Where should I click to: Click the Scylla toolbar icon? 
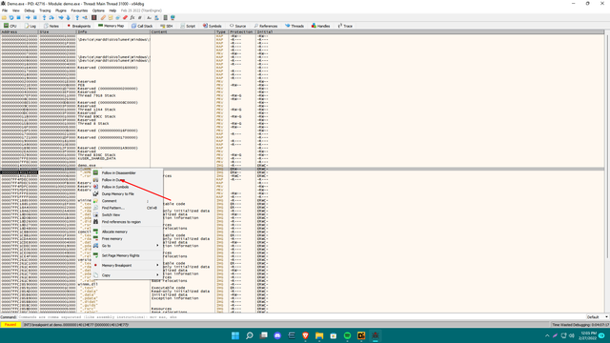pyautogui.click(x=93, y=17)
